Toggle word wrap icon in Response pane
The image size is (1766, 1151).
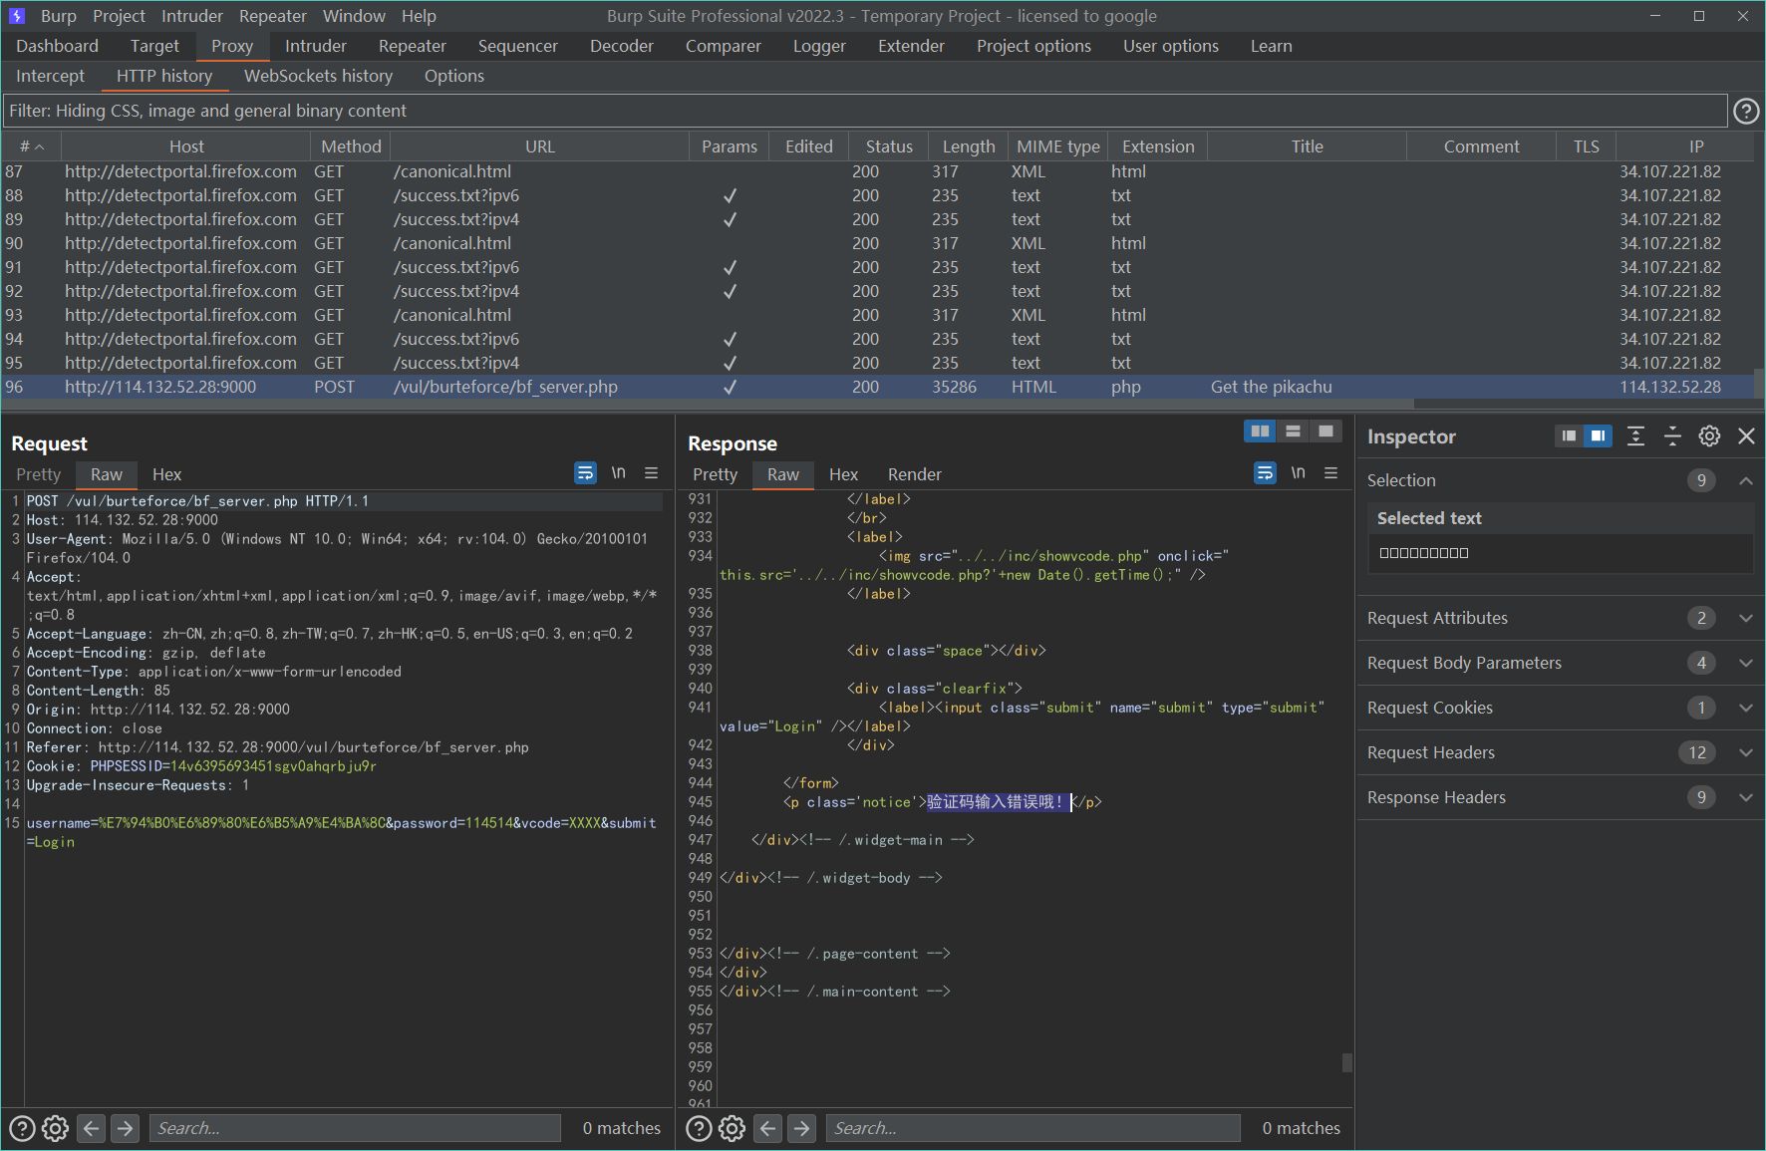point(1265,473)
